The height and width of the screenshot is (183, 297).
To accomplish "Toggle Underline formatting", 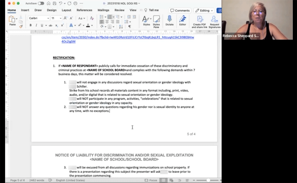I will [42, 25].
